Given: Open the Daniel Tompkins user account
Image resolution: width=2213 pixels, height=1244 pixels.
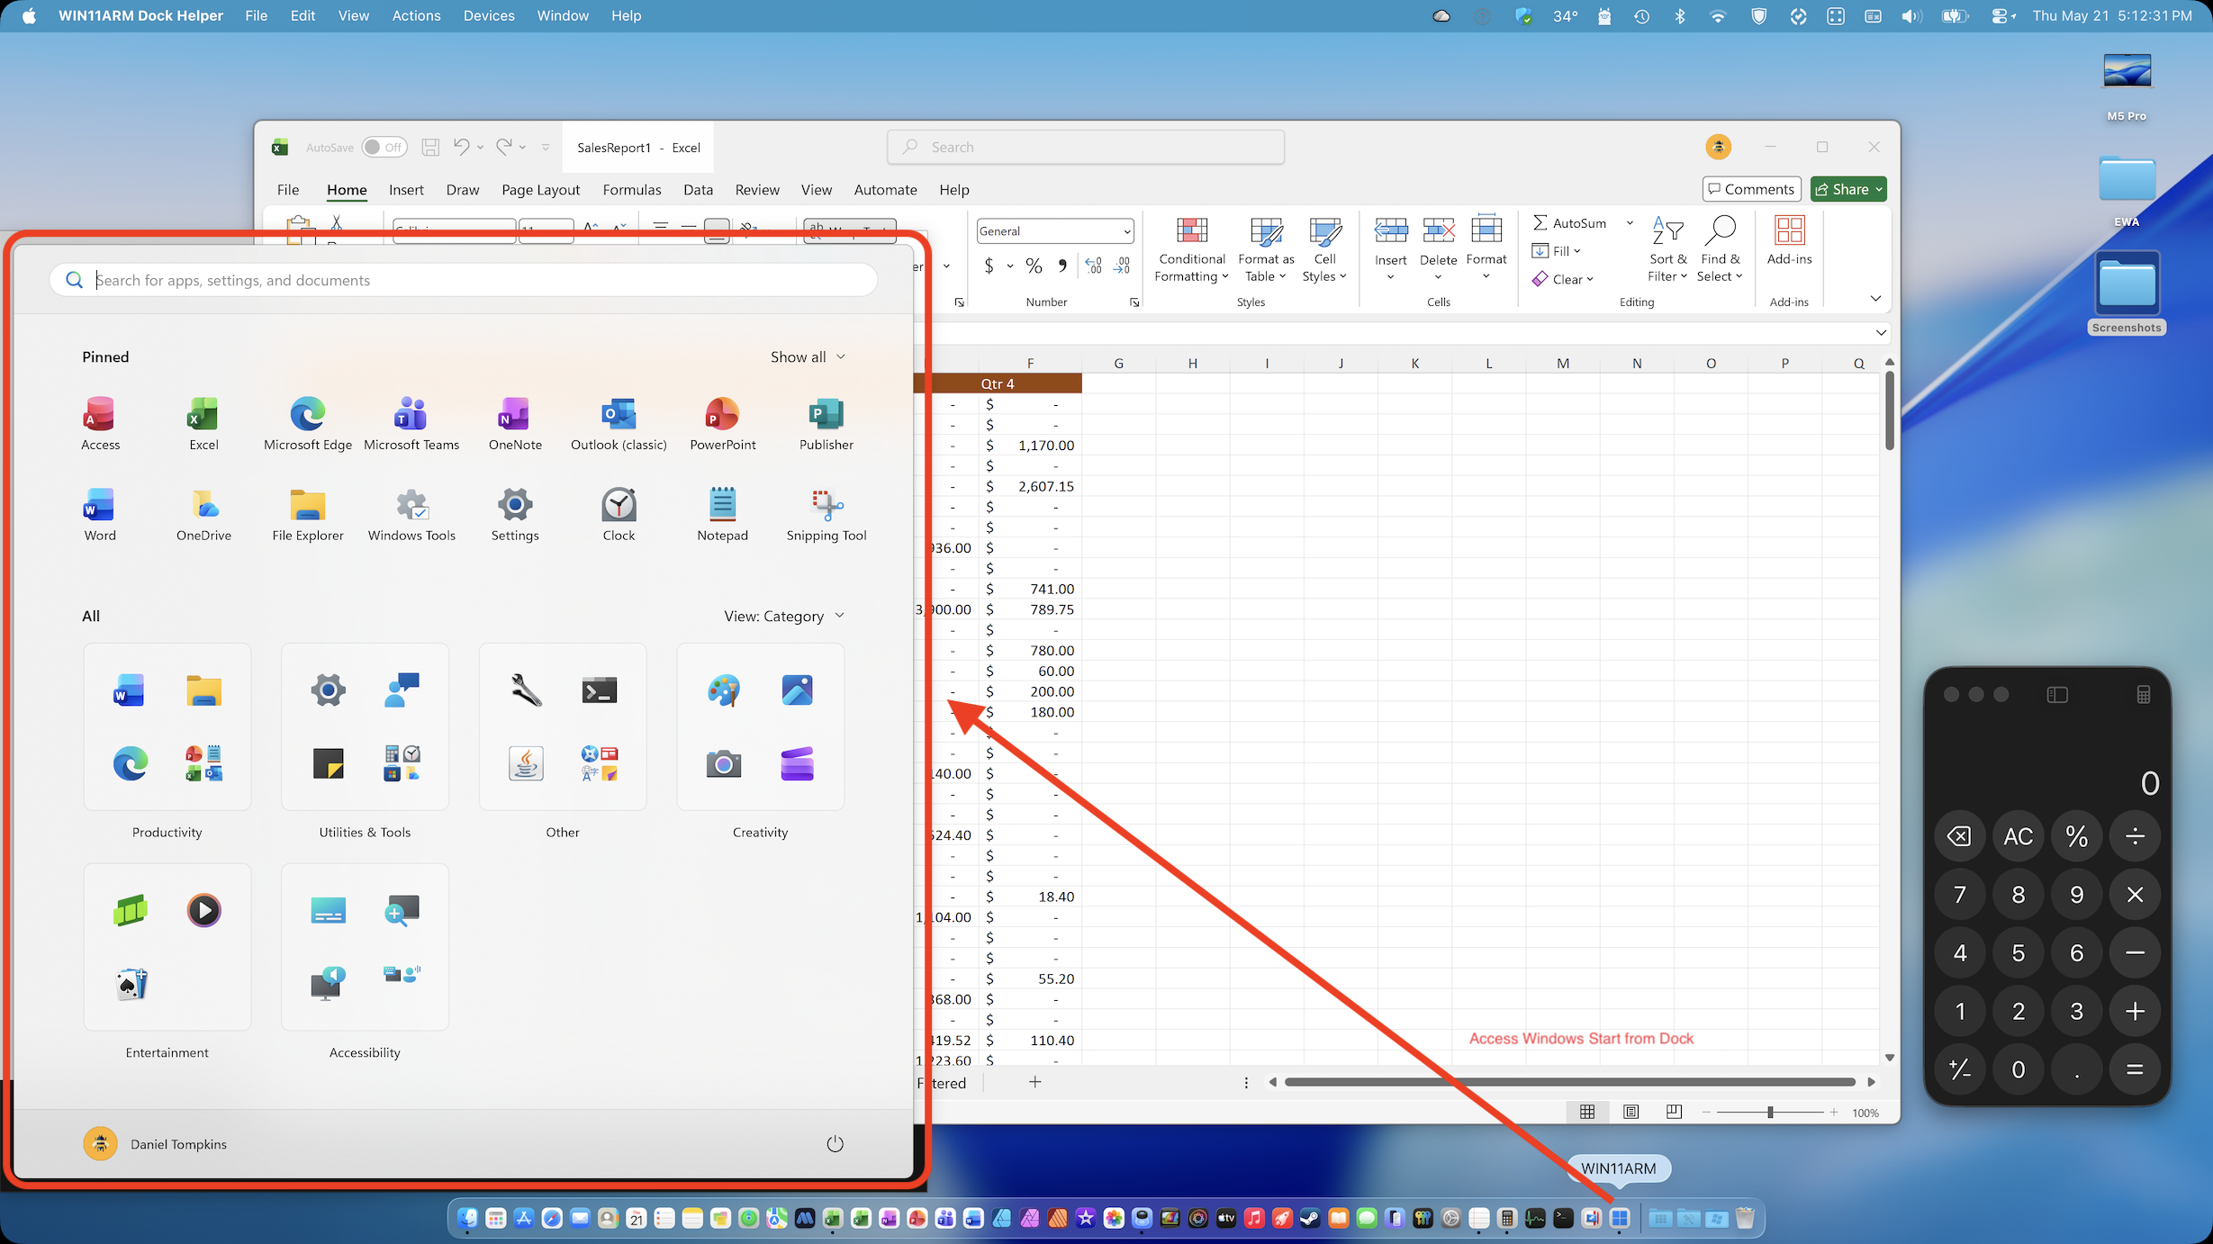Looking at the screenshot, I should click(x=155, y=1144).
